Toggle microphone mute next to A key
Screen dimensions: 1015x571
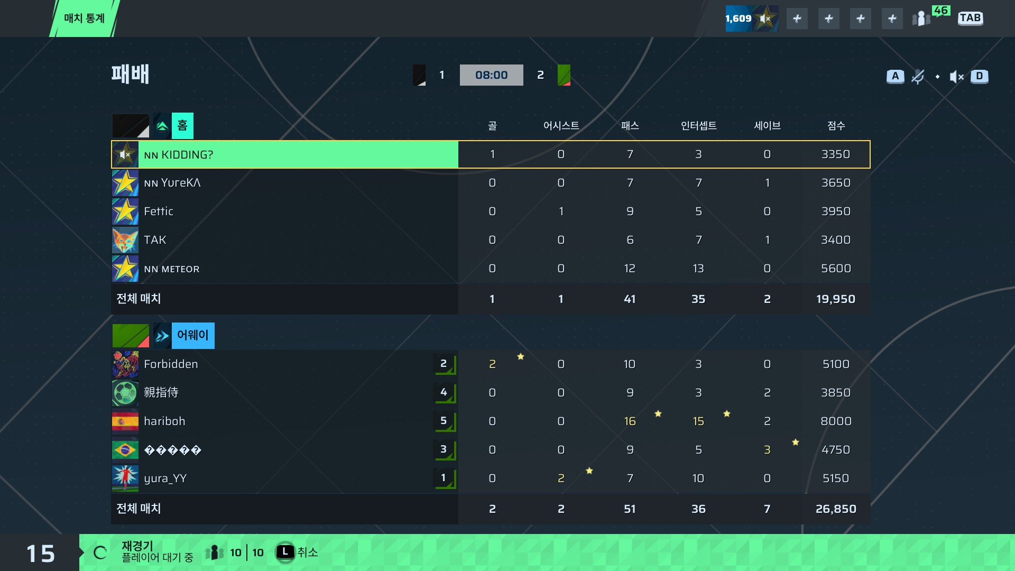(918, 77)
